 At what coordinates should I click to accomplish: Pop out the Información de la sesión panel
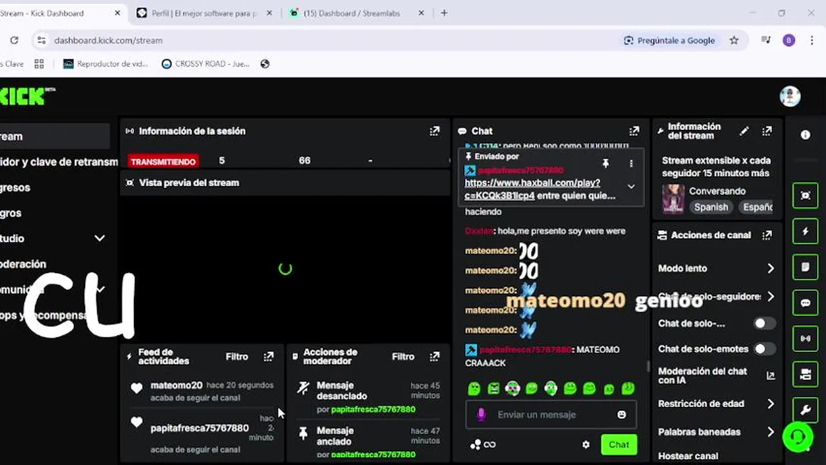coord(434,131)
